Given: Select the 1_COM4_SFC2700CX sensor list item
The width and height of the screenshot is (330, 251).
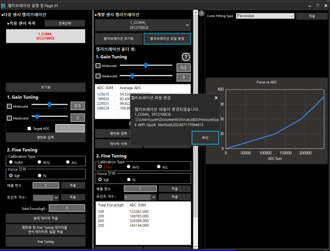Looking at the screenshot, I should [46, 36].
